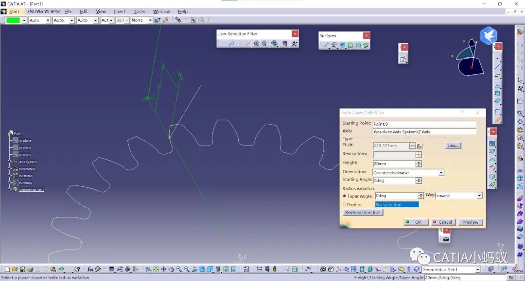
Task: Click Cancel in Helix Curve Definition
Action: (443, 222)
